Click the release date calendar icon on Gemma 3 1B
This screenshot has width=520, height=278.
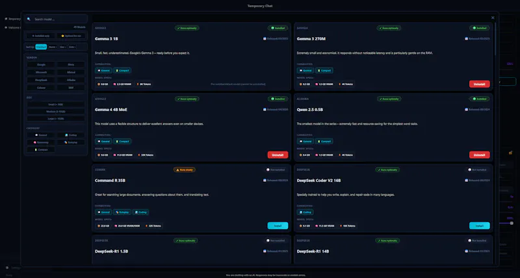[265, 39]
